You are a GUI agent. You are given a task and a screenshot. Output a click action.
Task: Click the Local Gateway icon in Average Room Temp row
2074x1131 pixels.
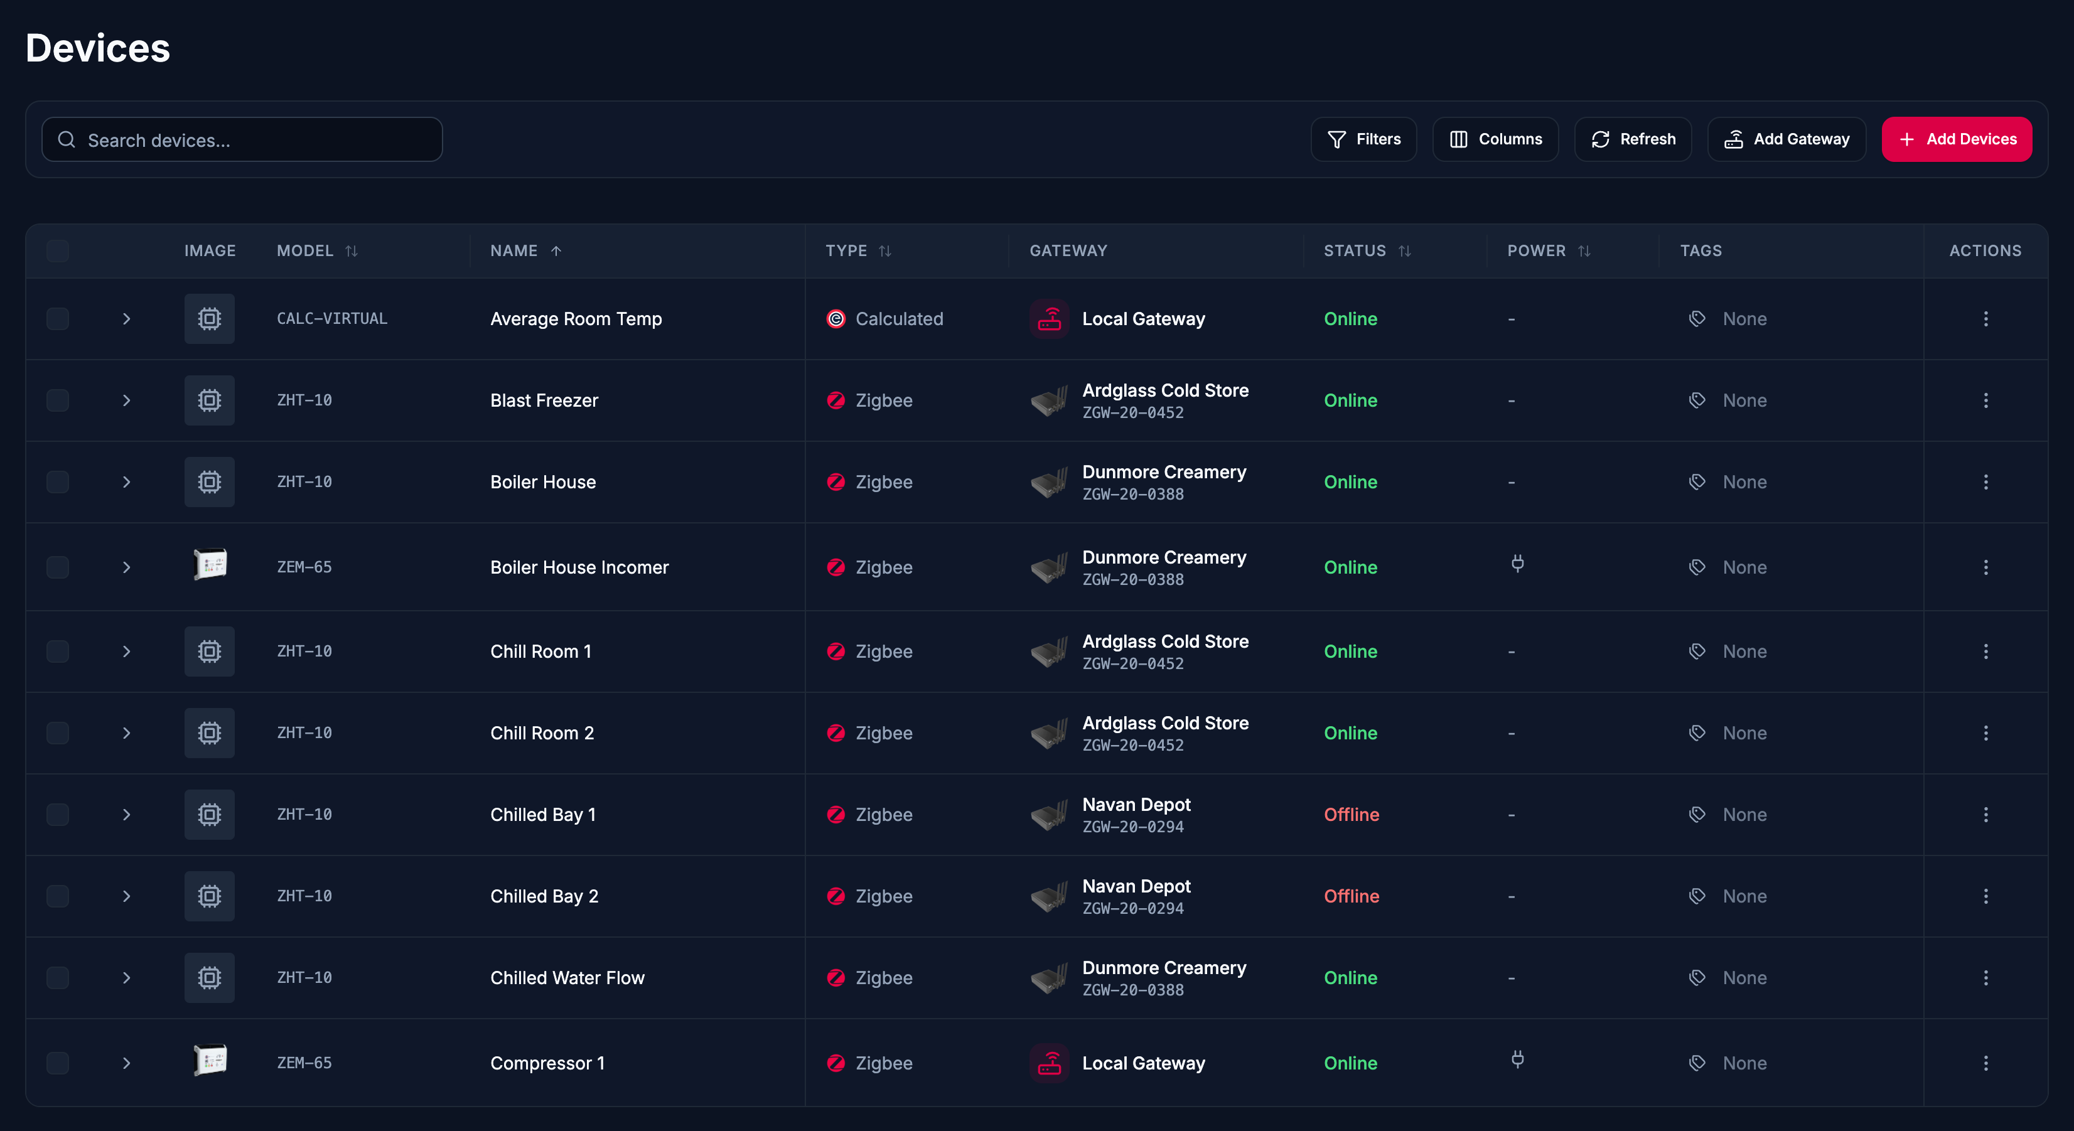[x=1049, y=319]
